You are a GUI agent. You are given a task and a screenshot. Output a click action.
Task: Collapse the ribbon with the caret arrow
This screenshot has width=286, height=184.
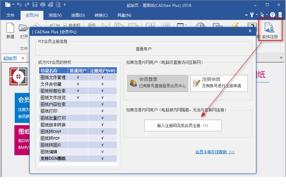tap(246, 15)
